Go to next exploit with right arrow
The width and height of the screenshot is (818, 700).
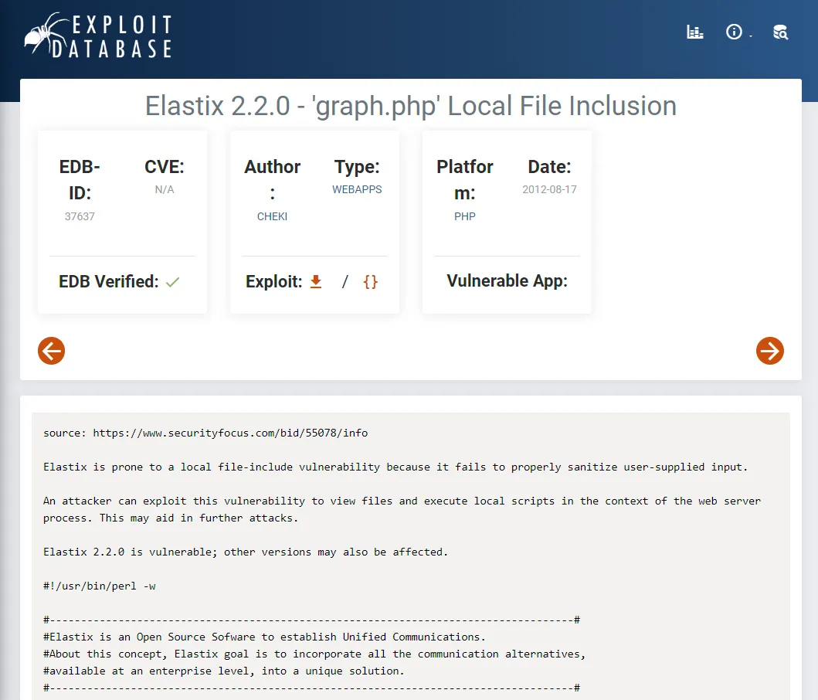(770, 351)
